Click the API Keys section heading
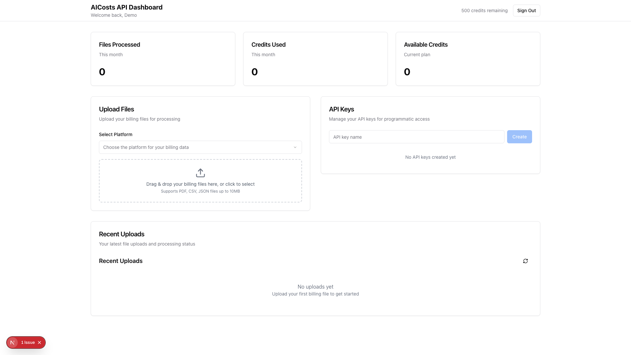Screen dimensions: 631x355 341,109
